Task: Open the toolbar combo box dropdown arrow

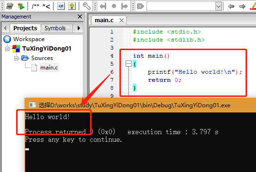Action: click(219, 6)
